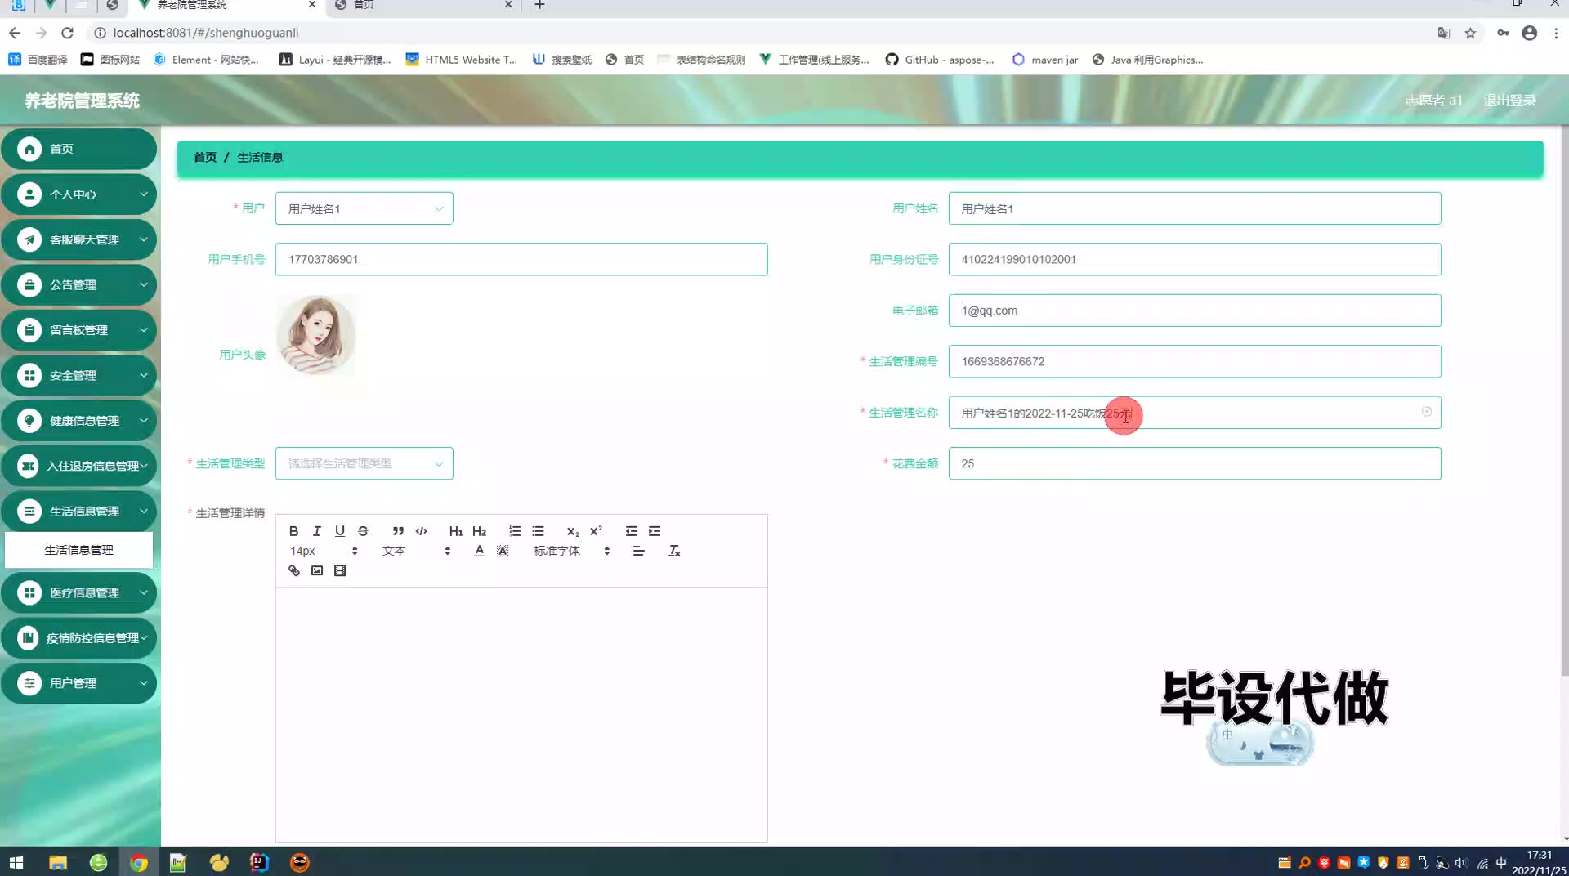The image size is (1569, 876).
Task: Open a new browser tab
Action: [x=539, y=5]
